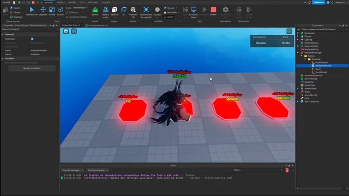Click Ajouter un attribut button

click(x=32, y=69)
